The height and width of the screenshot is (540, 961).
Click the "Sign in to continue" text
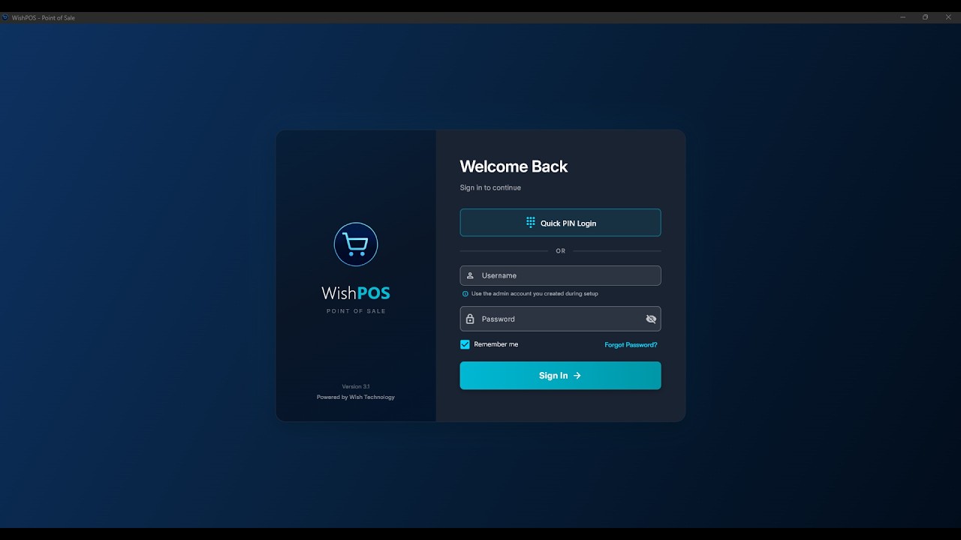pyautogui.click(x=490, y=187)
